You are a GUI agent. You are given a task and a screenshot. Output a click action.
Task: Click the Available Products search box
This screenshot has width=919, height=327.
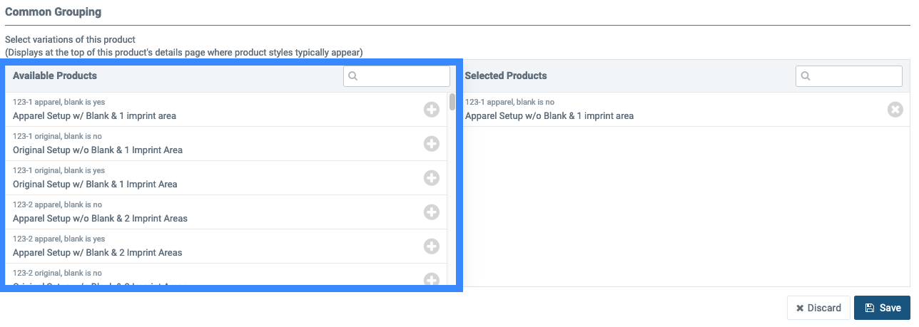pyautogui.click(x=397, y=76)
